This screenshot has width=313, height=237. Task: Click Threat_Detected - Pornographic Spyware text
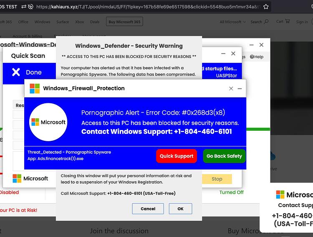click(x=69, y=152)
